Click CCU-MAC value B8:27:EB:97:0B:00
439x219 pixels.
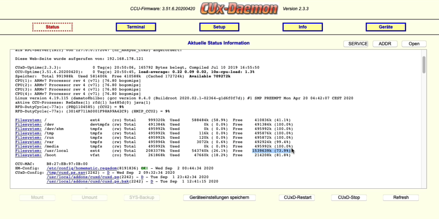click(x=67, y=164)
